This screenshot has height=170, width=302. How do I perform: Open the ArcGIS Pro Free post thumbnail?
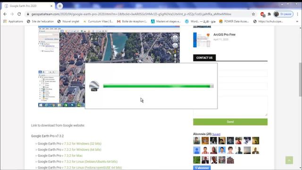[x=202, y=40]
